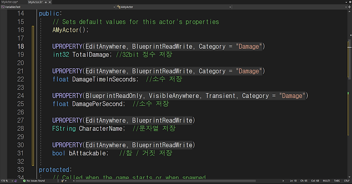The height and width of the screenshot is (184, 352).
Task: Toggle the MULTI selection mode indicator
Action: point(326,181)
